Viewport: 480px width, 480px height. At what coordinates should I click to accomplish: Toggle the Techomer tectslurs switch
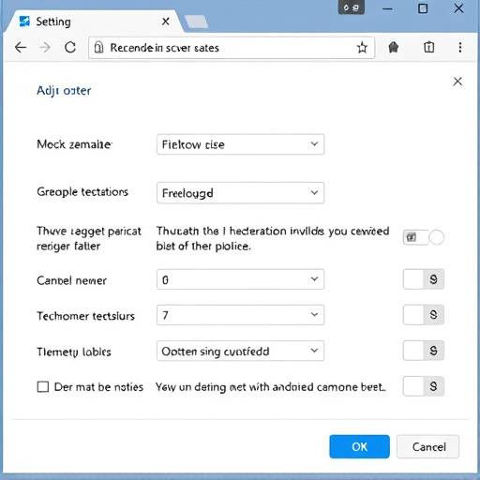click(x=424, y=315)
